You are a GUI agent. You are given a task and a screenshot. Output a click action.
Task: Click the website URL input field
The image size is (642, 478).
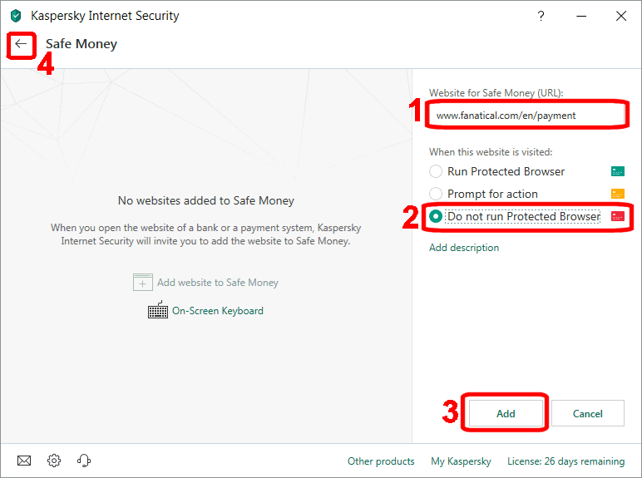(x=526, y=116)
